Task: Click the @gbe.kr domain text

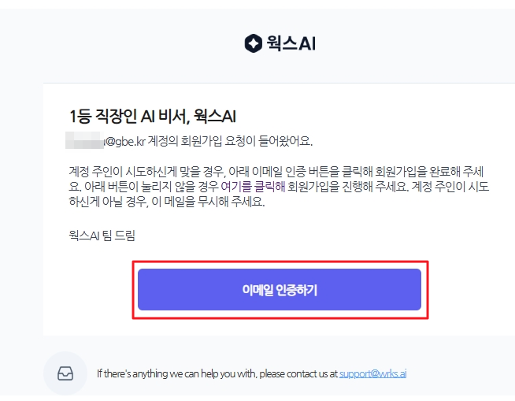Action: (125, 141)
